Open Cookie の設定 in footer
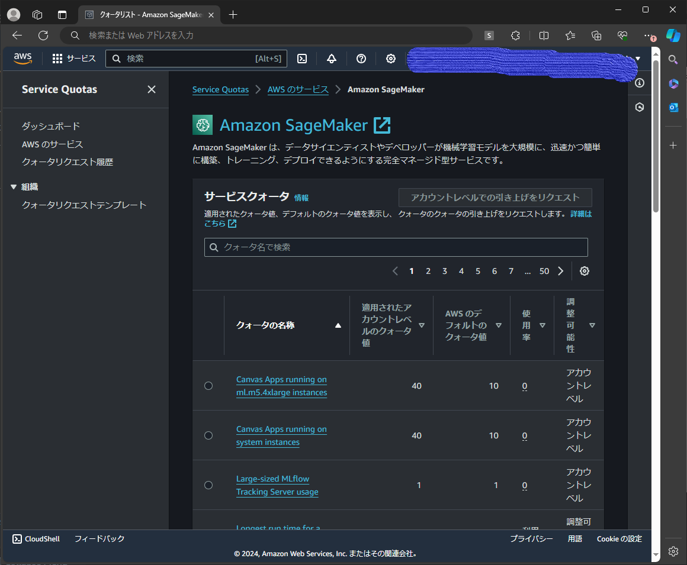Screen dimensions: 687x565 619,539
